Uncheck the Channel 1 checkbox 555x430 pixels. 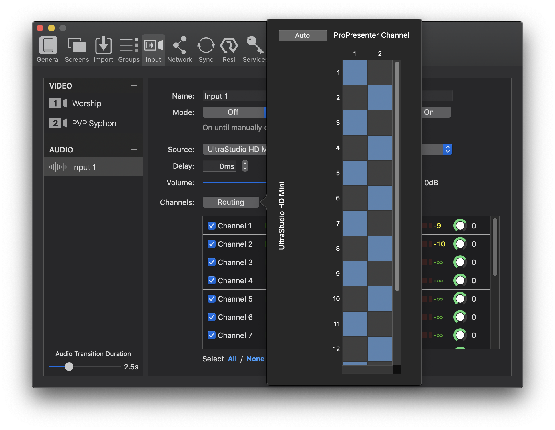point(212,226)
